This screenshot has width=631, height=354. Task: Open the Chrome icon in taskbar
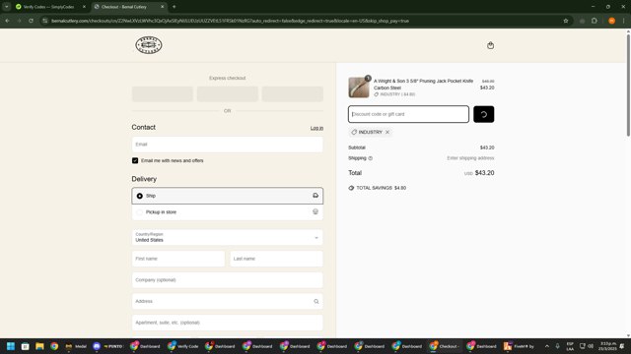pos(54,346)
